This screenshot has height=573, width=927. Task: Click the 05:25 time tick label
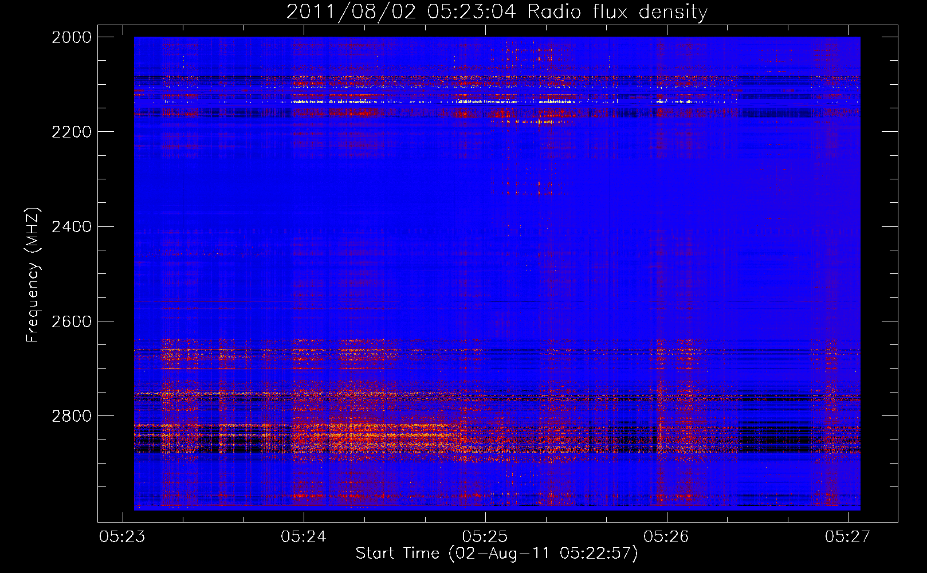pos(485,536)
